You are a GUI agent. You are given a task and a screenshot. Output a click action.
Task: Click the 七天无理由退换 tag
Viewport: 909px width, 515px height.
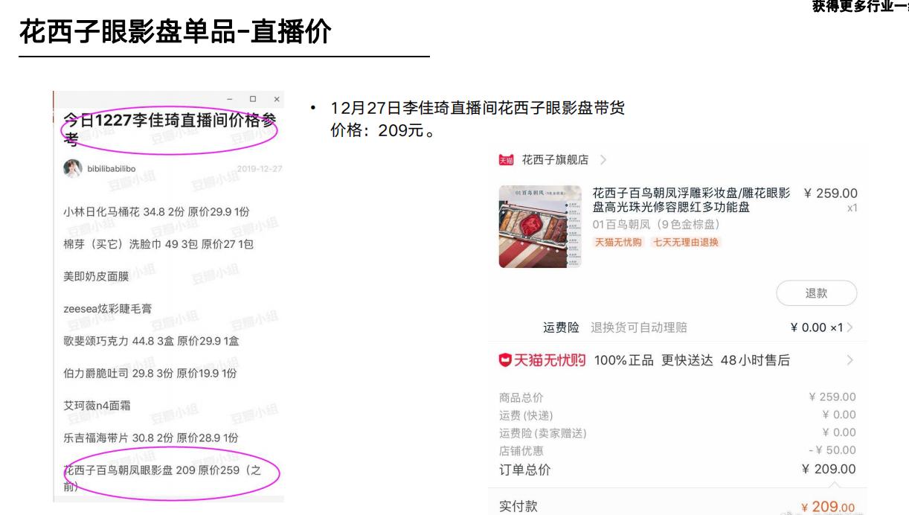[x=687, y=243]
